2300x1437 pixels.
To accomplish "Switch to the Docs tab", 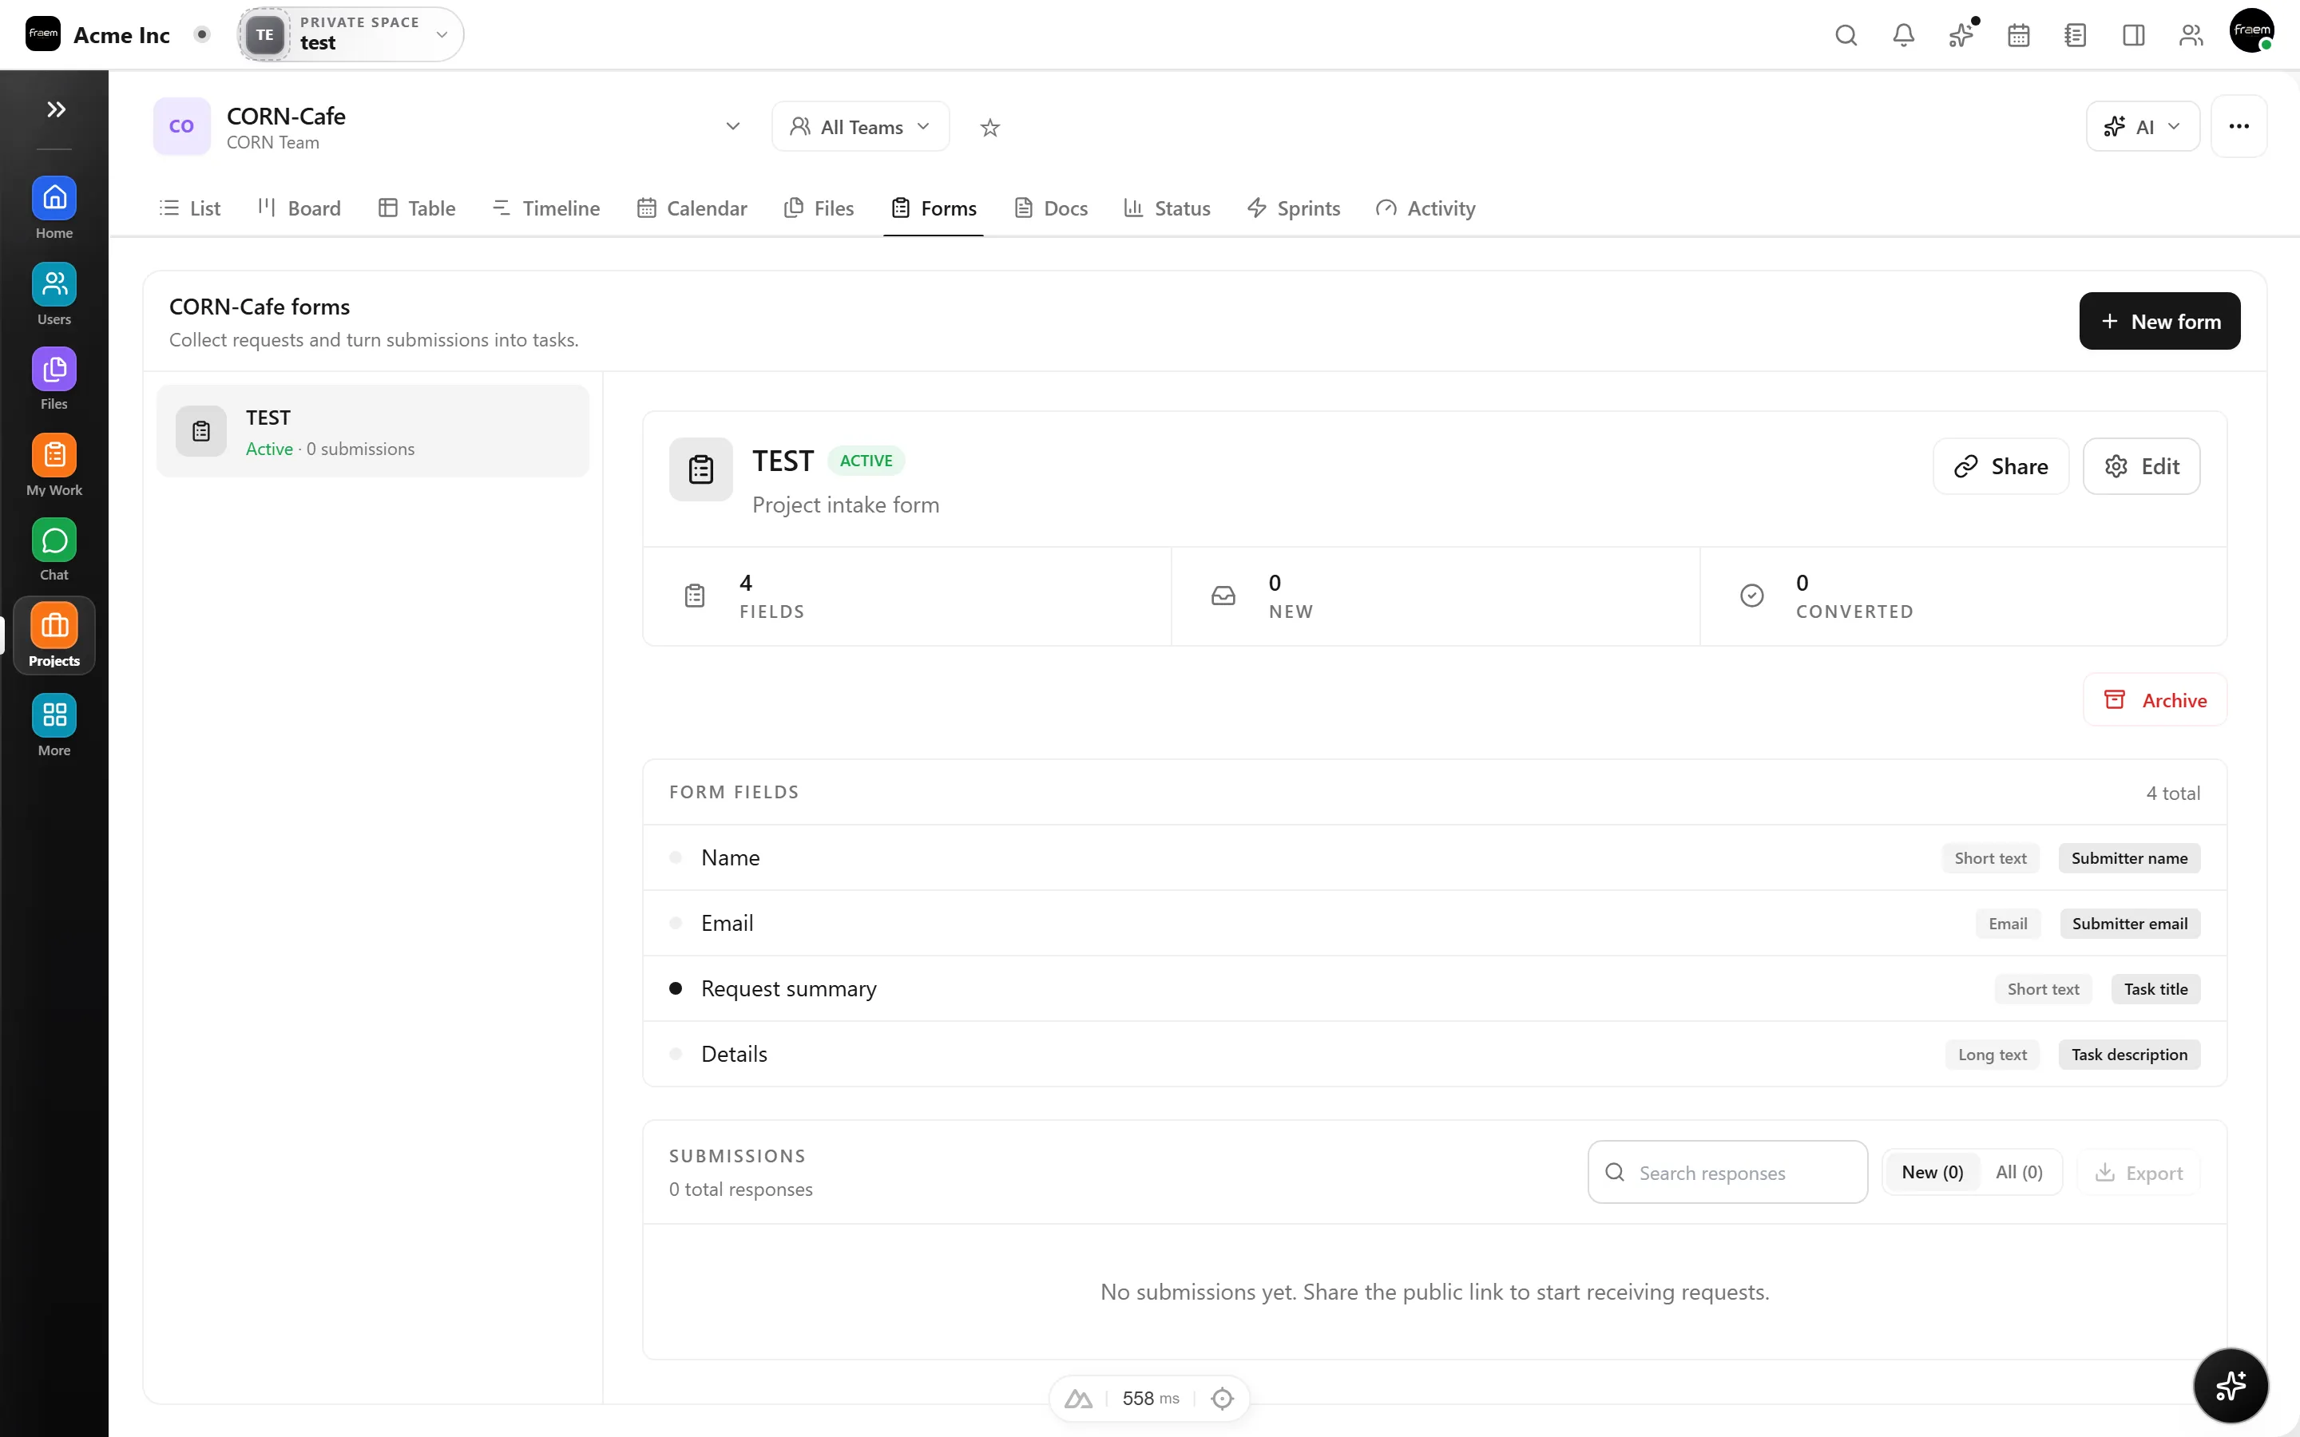I will pos(1051,208).
